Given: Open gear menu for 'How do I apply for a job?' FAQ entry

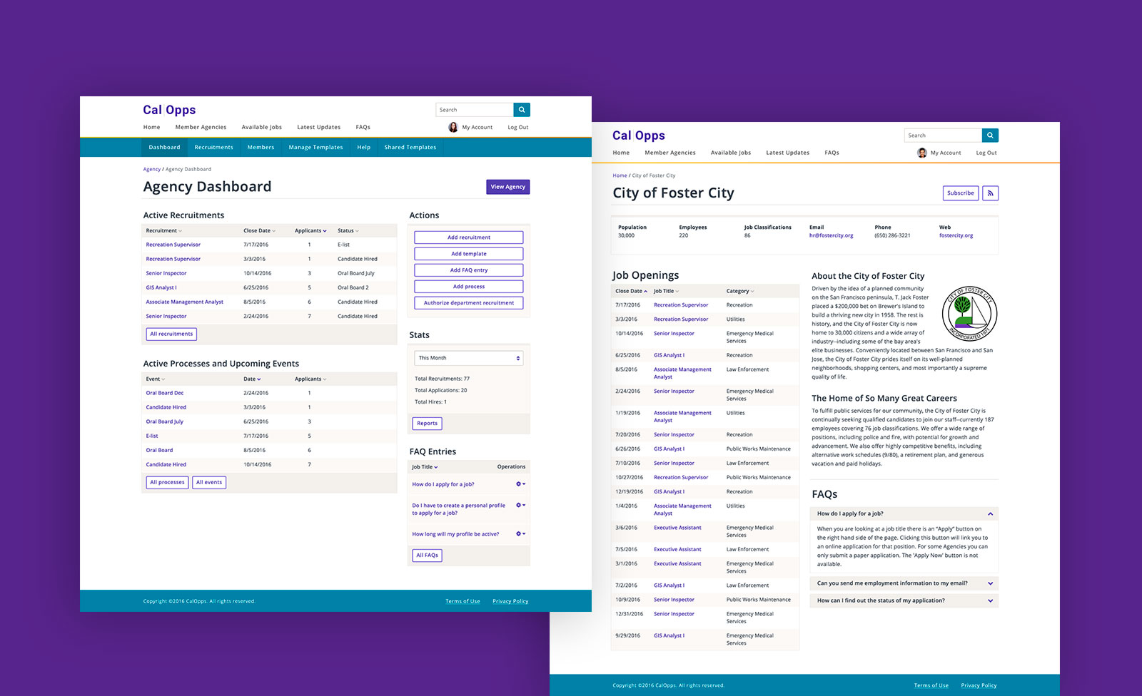Looking at the screenshot, I should (x=521, y=484).
